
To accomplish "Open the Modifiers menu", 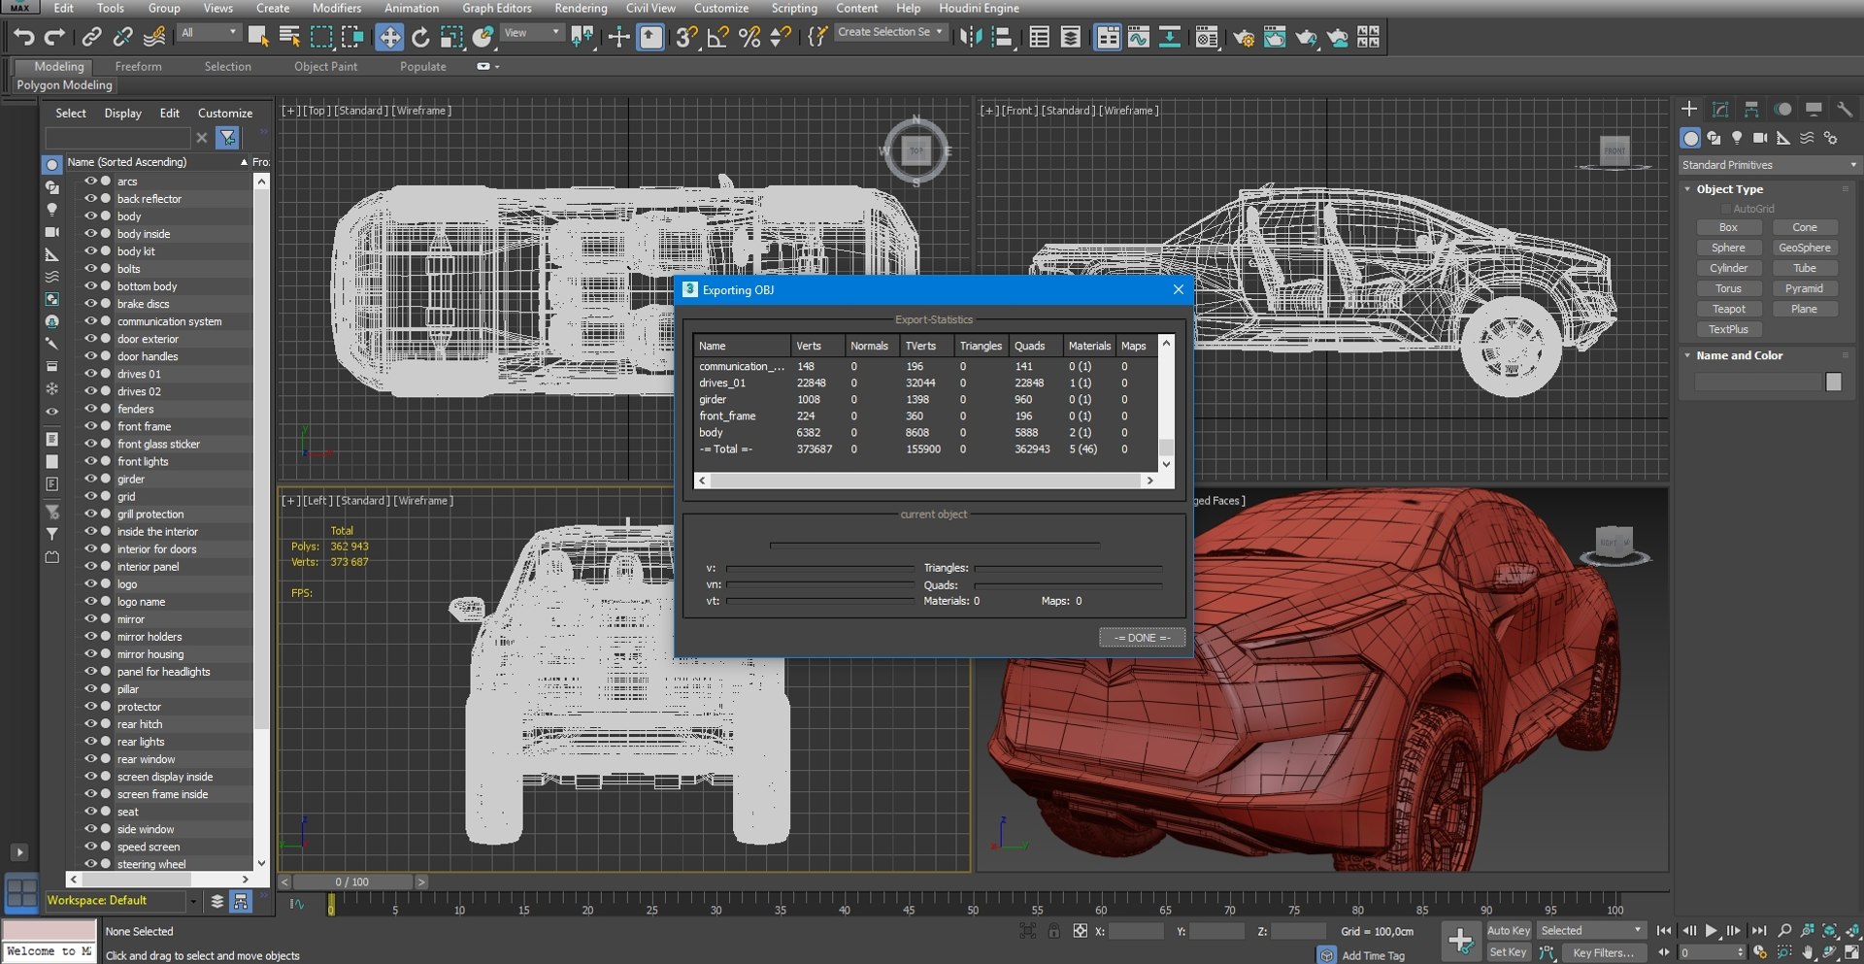I will [337, 8].
